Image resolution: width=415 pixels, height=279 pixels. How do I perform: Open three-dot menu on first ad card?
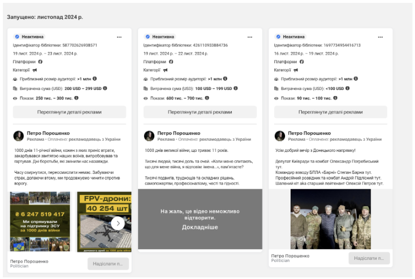(119, 37)
